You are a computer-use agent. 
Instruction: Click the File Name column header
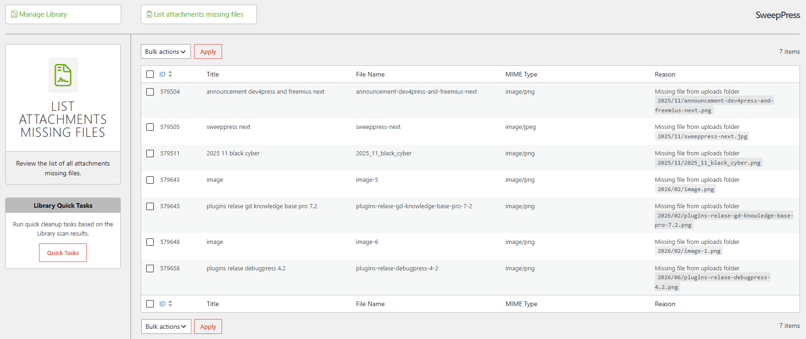pos(370,74)
